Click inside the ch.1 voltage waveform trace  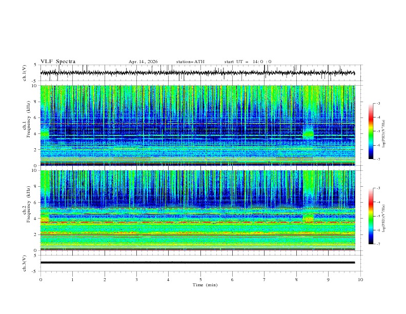[197, 73]
